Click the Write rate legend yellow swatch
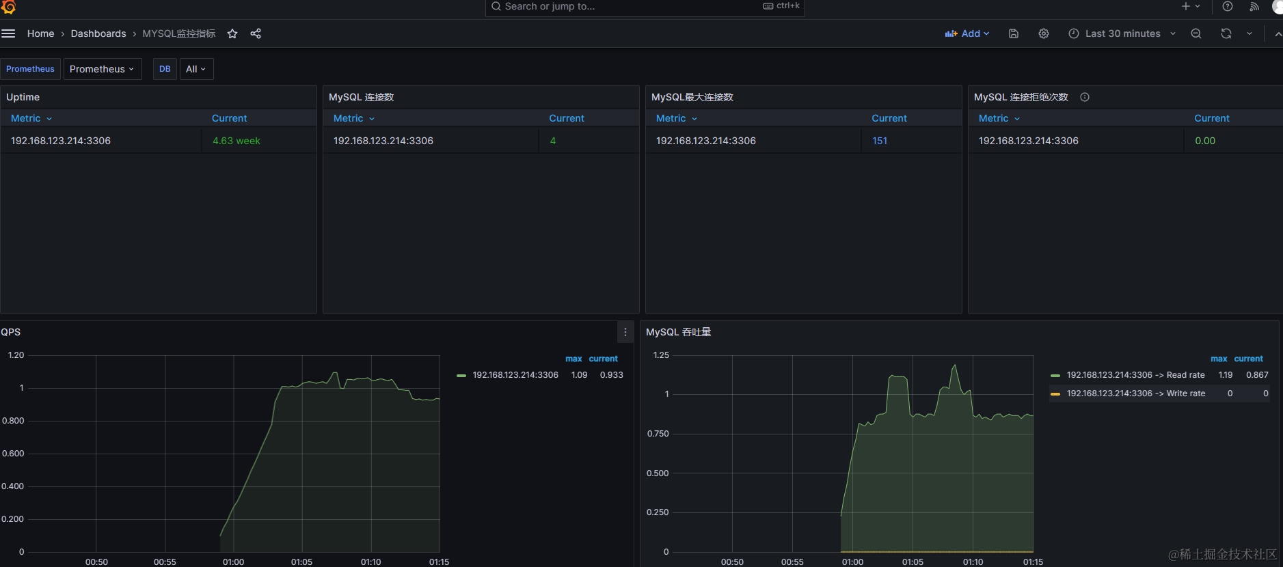The height and width of the screenshot is (567, 1283). pos(1055,393)
